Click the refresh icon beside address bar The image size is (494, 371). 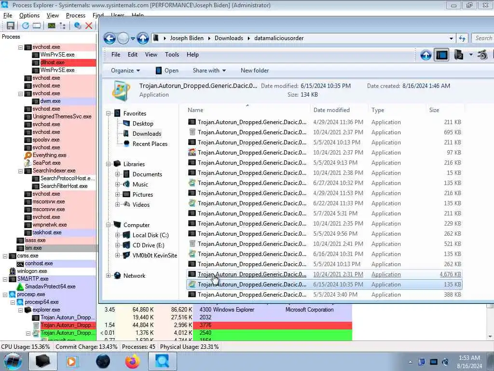pos(462,39)
